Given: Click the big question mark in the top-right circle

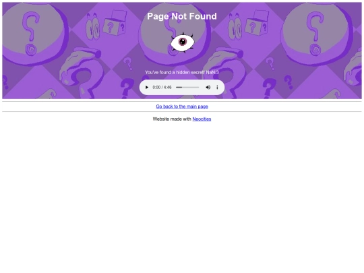Looking at the screenshot, I should 315,26.
